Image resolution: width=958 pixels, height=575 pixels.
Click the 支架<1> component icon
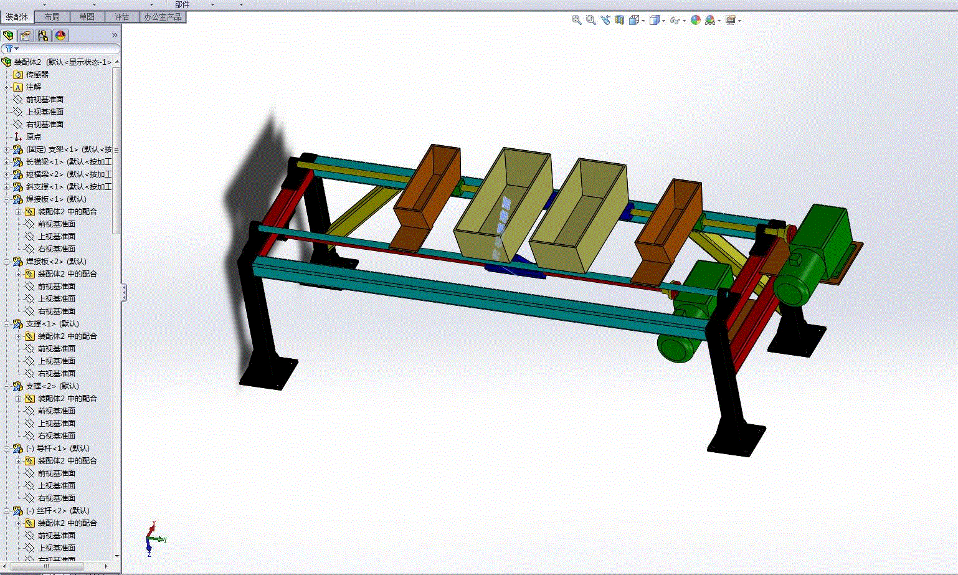(x=18, y=150)
